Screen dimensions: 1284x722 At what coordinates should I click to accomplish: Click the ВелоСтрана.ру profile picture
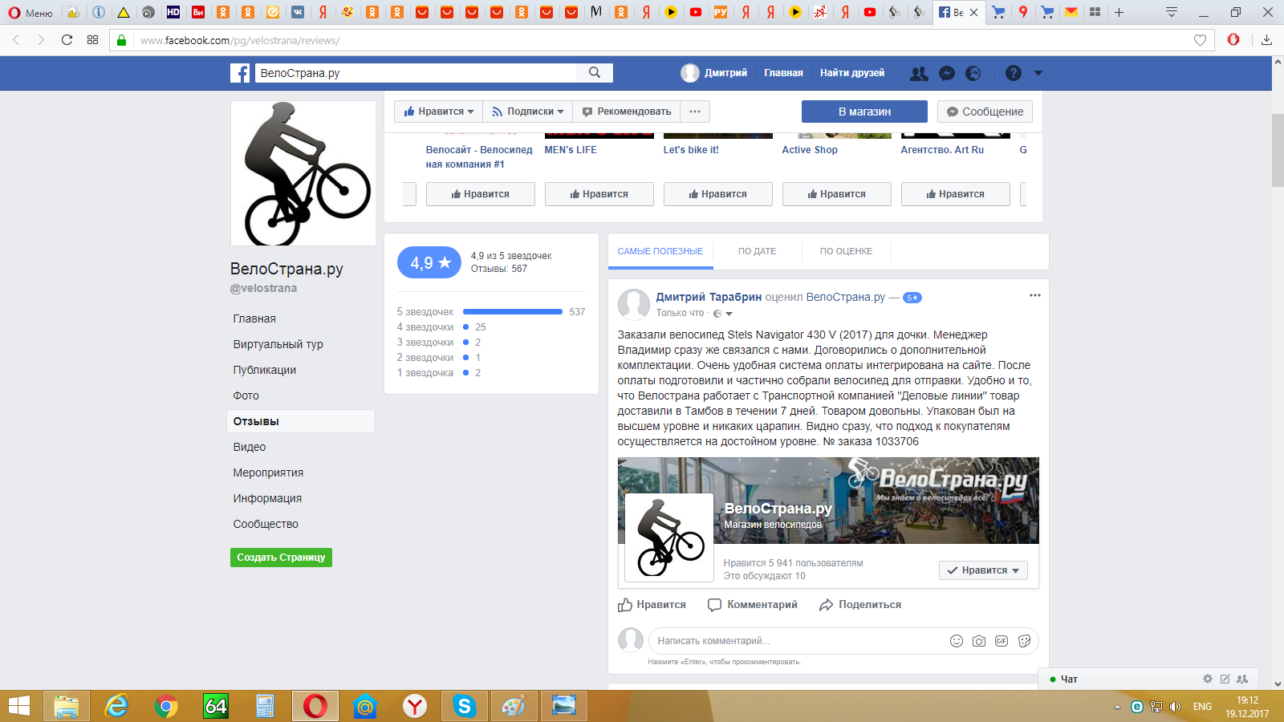point(303,173)
